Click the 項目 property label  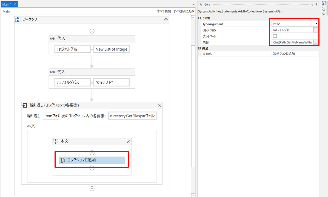[x=206, y=42]
